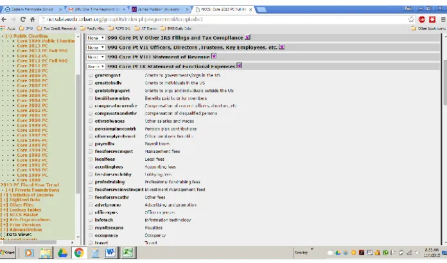Open the dropdown for Pt V Other IRS Filings
This screenshot has height=263, width=447.
(96, 38)
